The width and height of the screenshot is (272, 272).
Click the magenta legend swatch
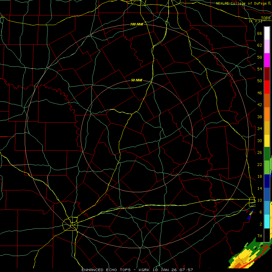(x=267, y=60)
